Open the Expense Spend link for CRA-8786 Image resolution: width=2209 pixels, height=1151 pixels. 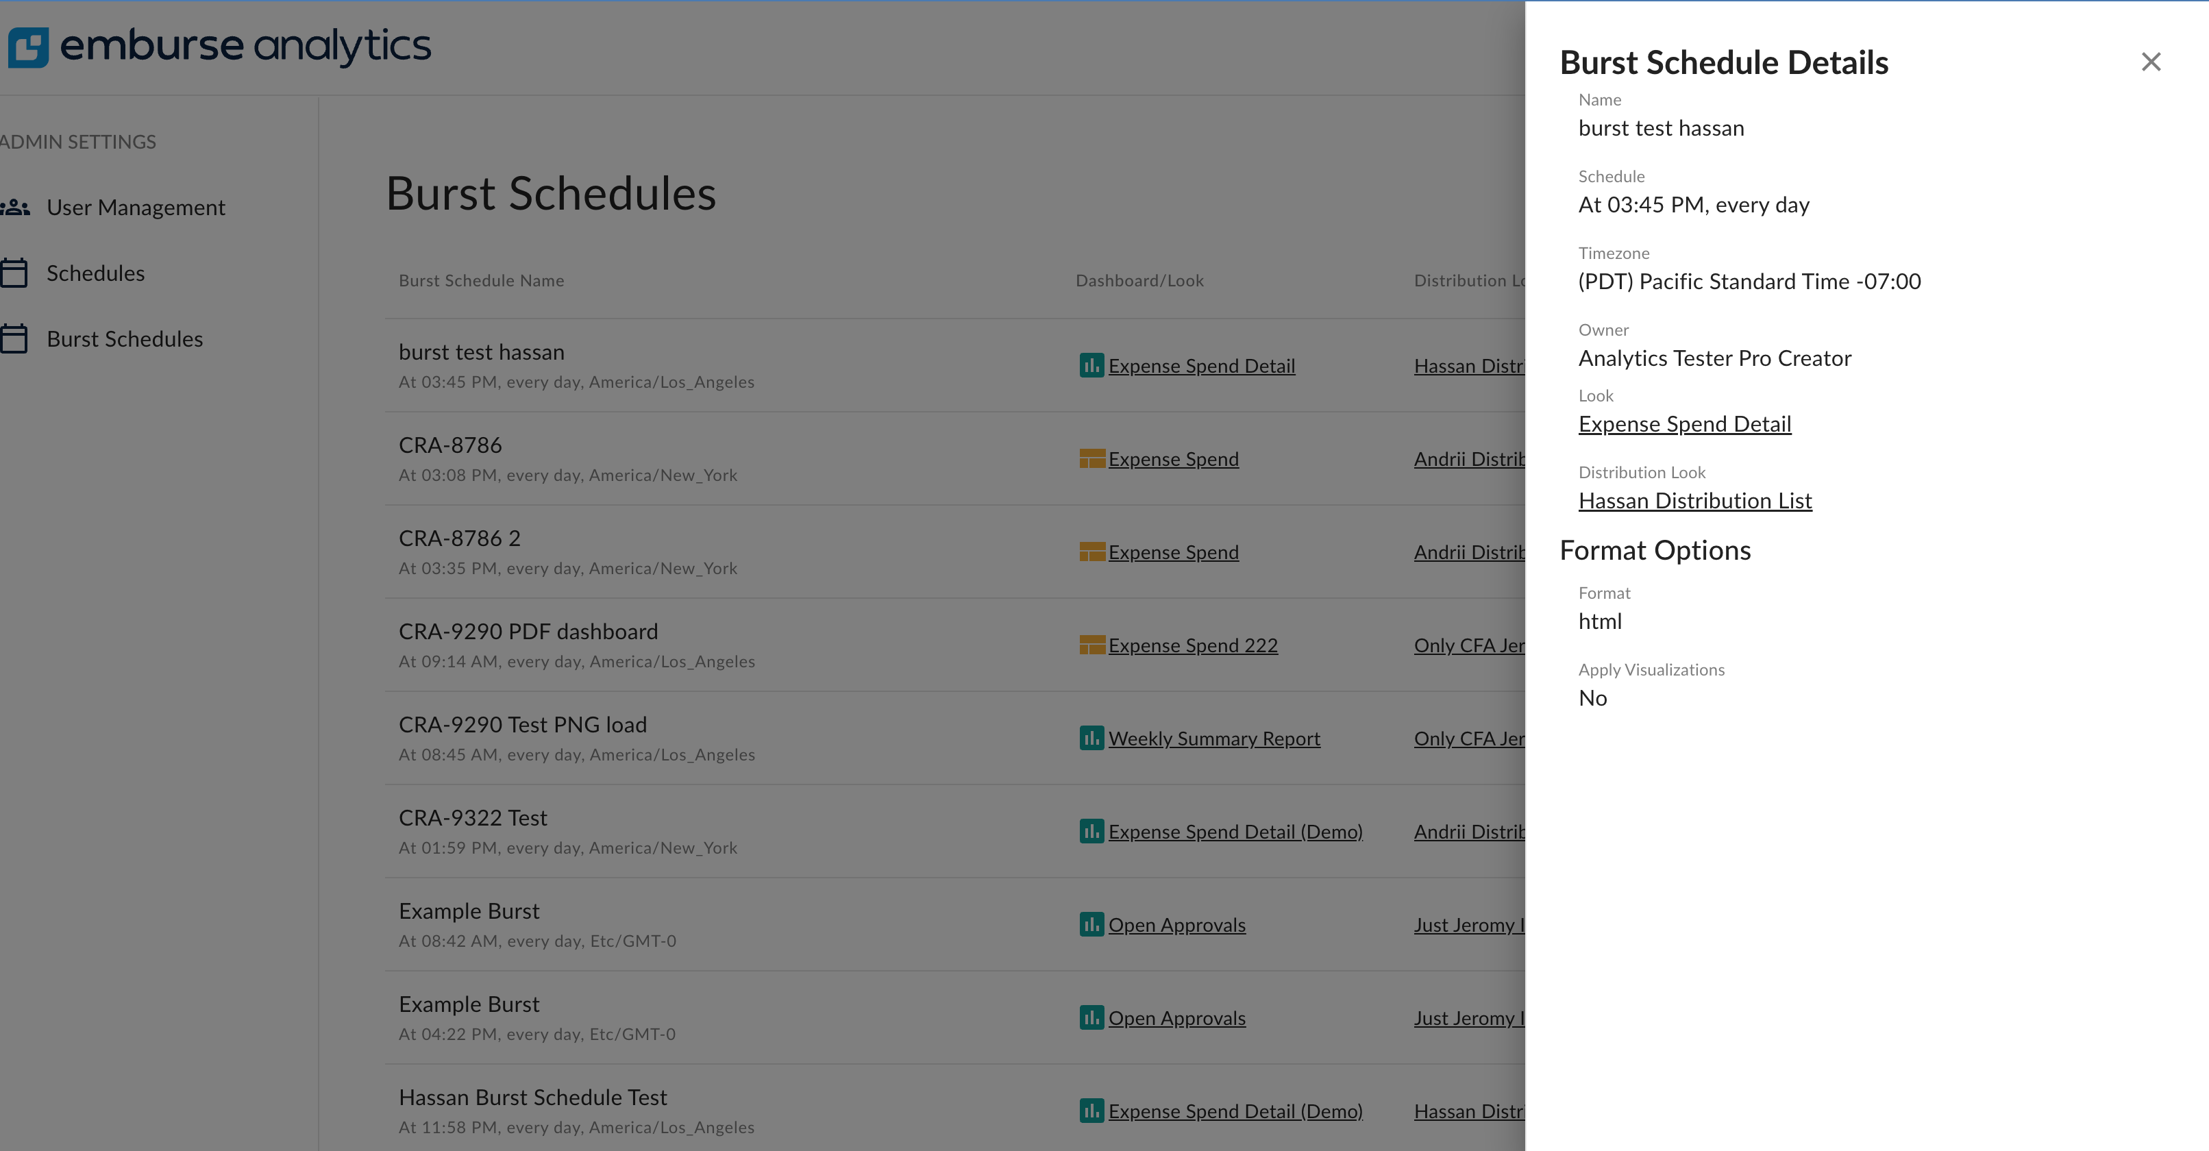1173,459
